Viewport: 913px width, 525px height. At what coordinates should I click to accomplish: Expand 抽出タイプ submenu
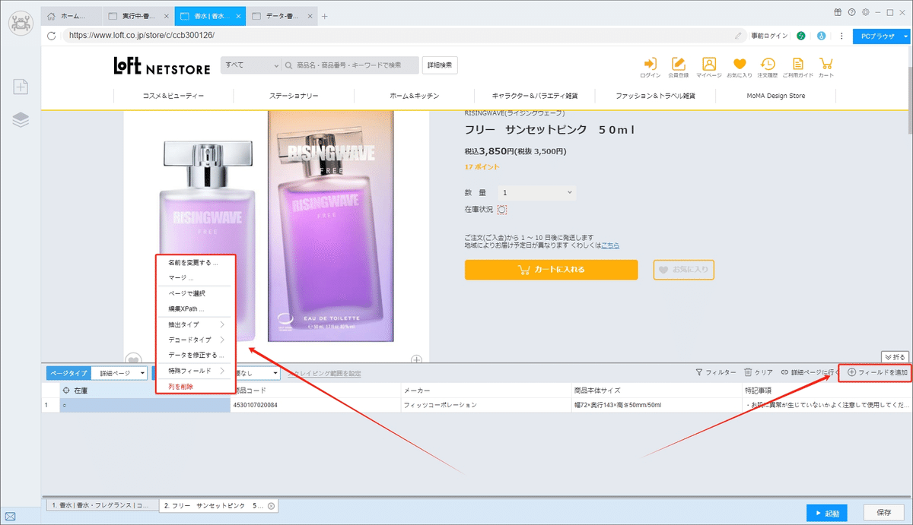click(196, 324)
